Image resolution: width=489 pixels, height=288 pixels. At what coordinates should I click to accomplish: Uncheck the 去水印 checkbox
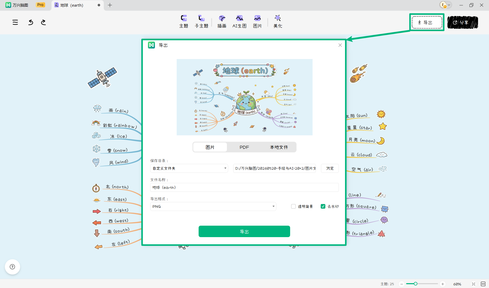click(323, 206)
